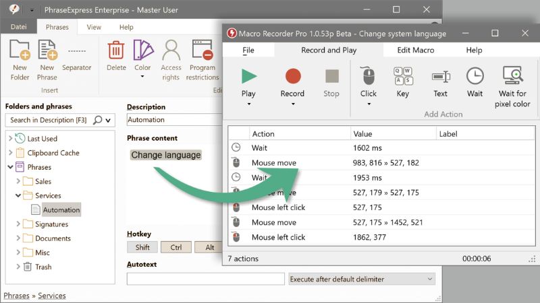The width and height of the screenshot is (540, 303).
Task: Insert a Separator from the ribbon
Action: click(x=76, y=51)
